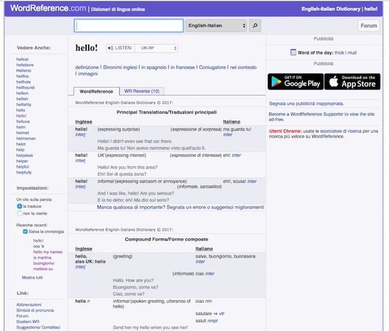Click the 'Mostra tutti' history link
This screenshot has height=331, width=389.
[x=33, y=277]
